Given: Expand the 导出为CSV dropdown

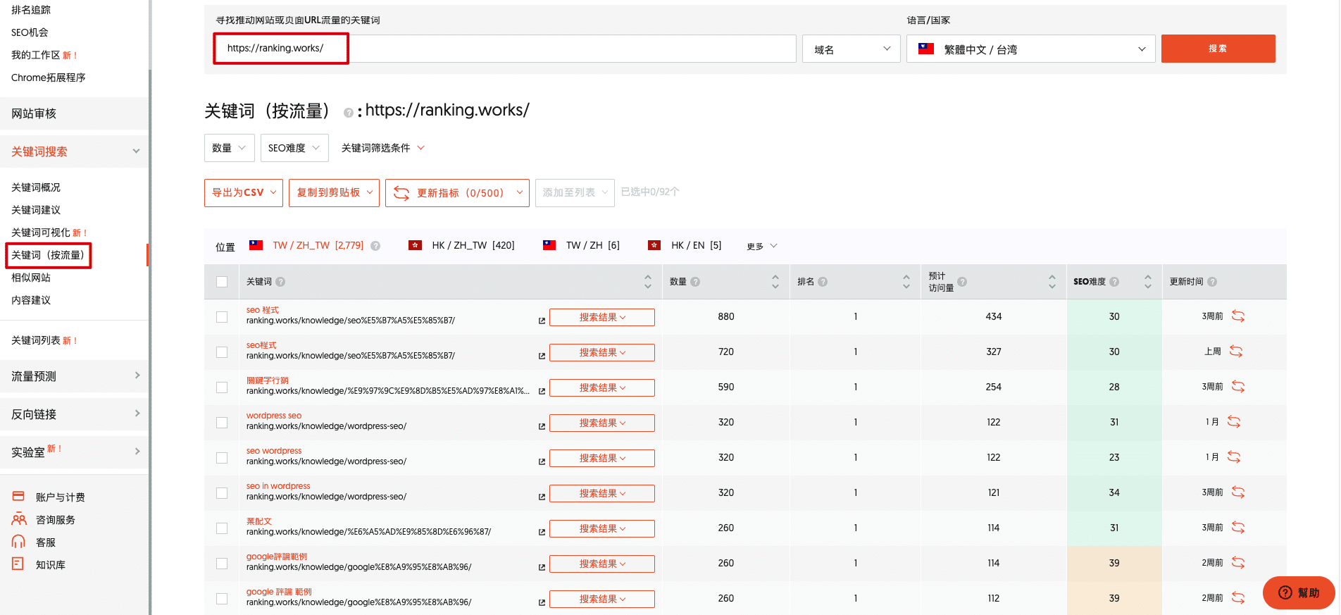Looking at the screenshot, I should [x=244, y=193].
